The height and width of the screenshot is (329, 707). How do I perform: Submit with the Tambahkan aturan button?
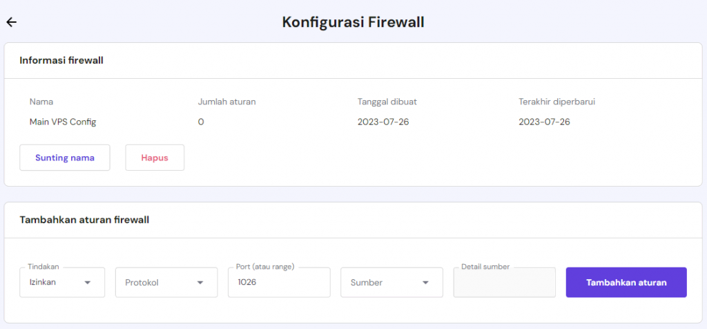(x=626, y=282)
